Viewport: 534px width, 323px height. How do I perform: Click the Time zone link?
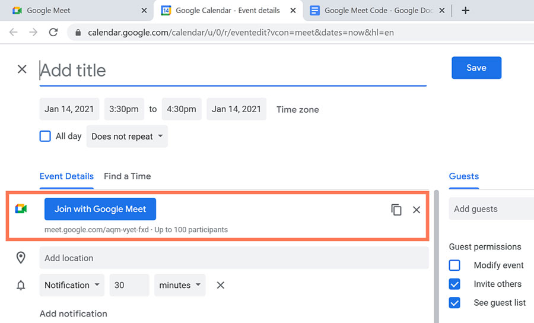pyautogui.click(x=298, y=109)
